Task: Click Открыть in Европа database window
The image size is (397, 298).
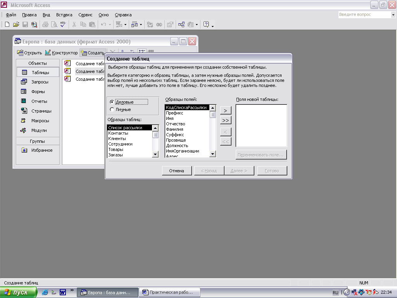Action: click(x=29, y=53)
